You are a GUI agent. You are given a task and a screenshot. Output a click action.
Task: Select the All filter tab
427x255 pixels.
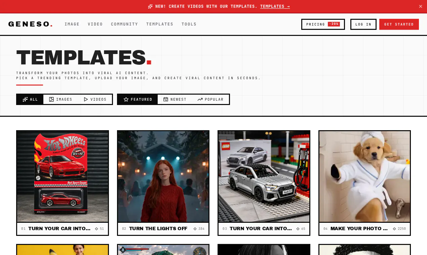(x=30, y=99)
